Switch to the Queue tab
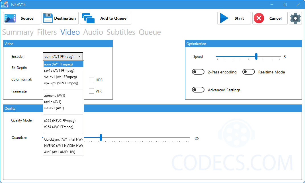Screen dimensions: 305x183 [150, 32]
